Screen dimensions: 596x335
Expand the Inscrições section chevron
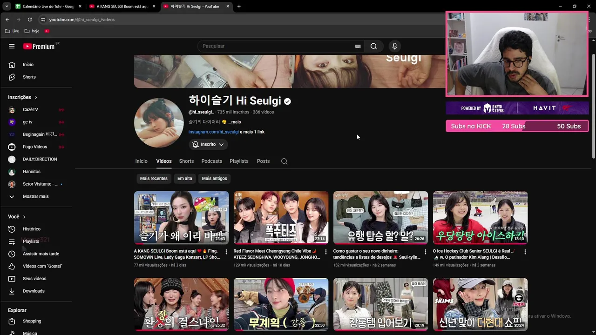coord(36,97)
